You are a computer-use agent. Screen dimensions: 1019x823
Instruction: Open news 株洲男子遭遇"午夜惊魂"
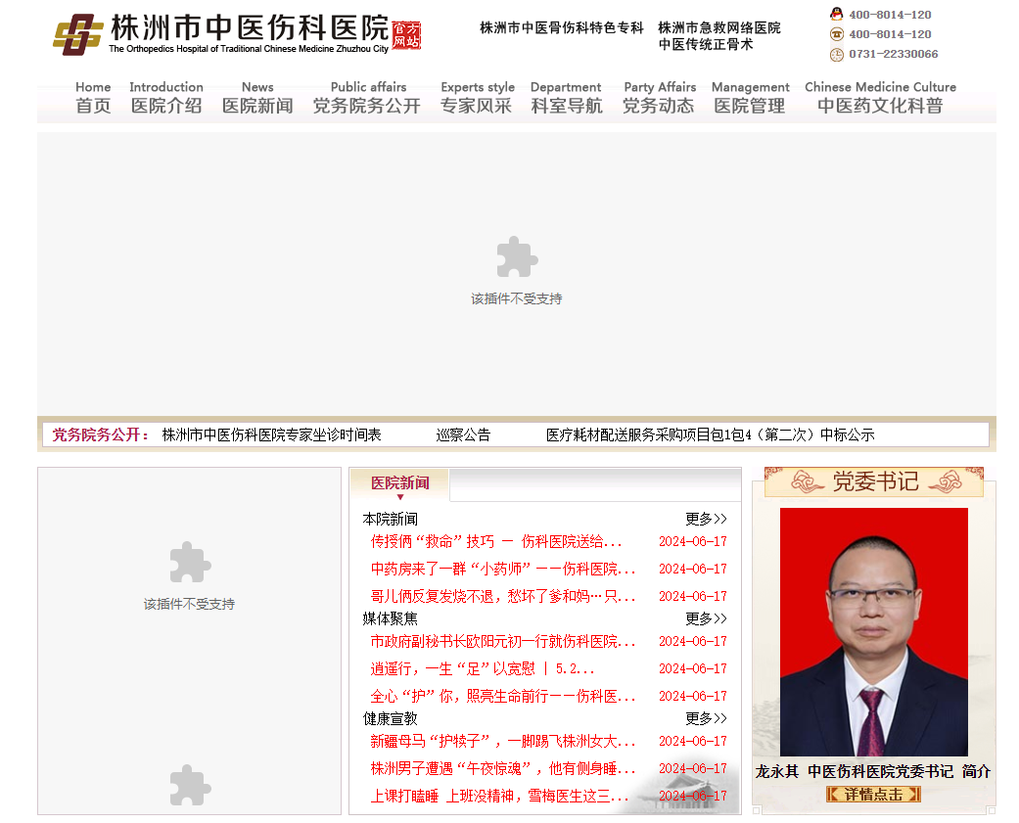click(503, 769)
